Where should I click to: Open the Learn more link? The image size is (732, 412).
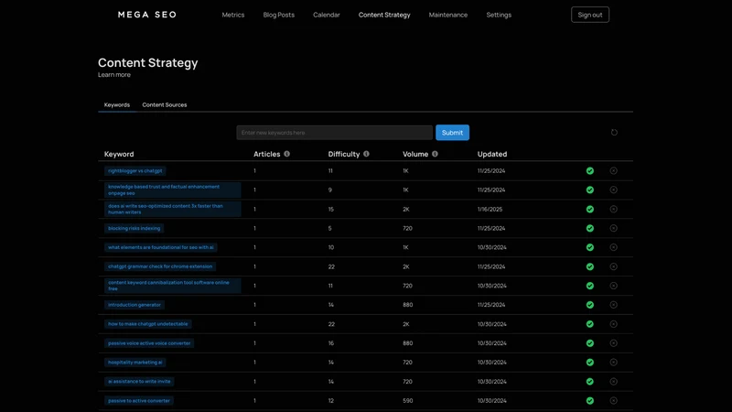tap(114, 75)
